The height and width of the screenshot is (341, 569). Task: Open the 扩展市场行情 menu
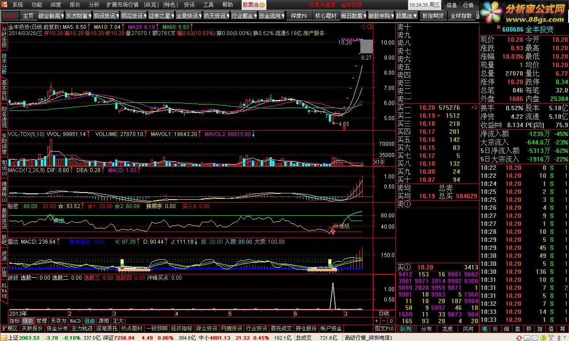(122, 5)
